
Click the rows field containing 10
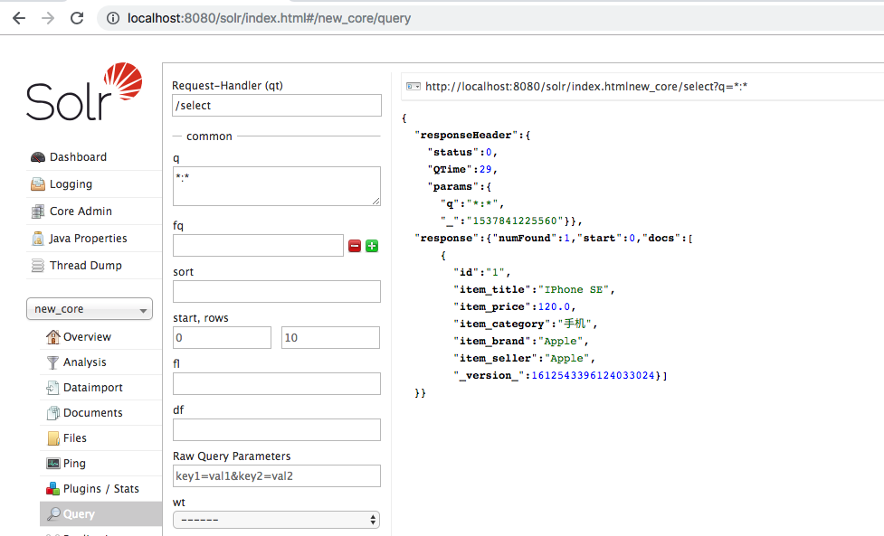(330, 338)
